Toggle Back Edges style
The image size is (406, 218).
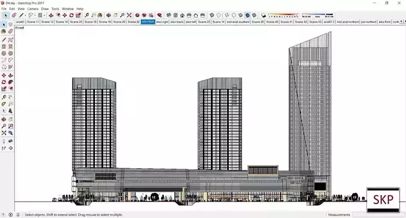(x=219, y=15)
